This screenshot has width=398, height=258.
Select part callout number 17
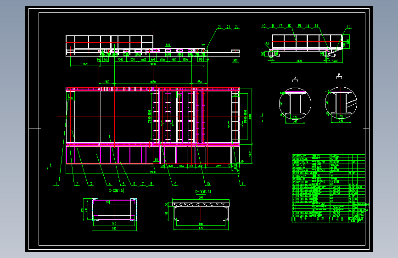[280, 26]
